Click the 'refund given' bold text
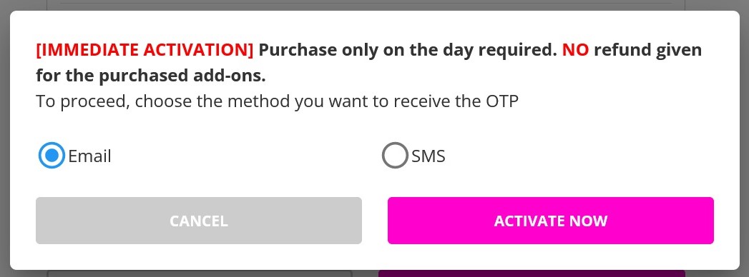 (x=648, y=49)
